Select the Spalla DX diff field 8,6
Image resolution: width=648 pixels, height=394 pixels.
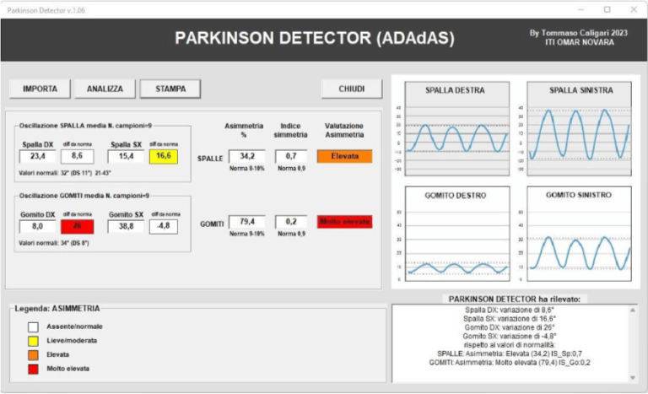pyautogui.click(x=78, y=156)
